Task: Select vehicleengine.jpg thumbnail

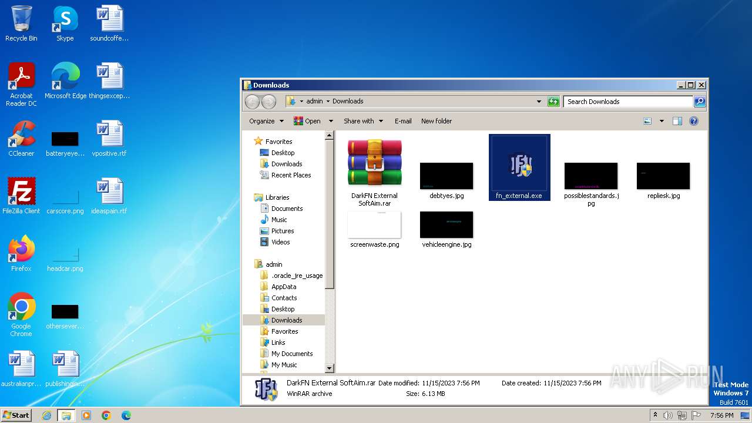Action: pyautogui.click(x=446, y=230)
